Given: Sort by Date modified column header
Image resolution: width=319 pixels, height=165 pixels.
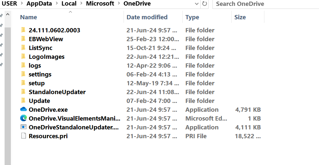Looking at the screenshot, I should [x=147, y=17].
